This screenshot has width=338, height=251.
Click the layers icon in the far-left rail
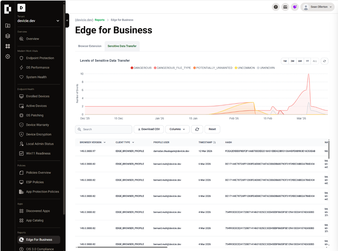[8, 35]
